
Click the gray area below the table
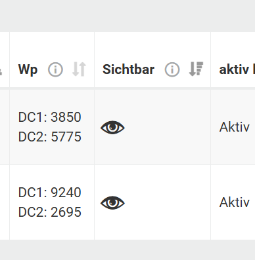(x=127, y=250)
